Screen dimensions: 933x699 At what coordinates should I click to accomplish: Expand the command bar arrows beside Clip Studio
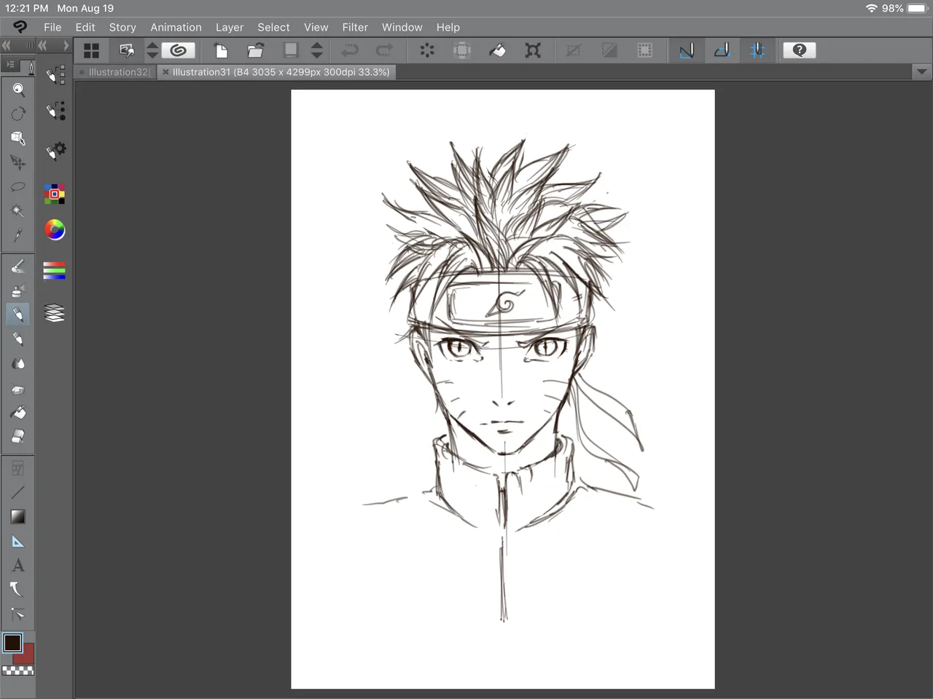pyautogui.click(x=152, y=50)
